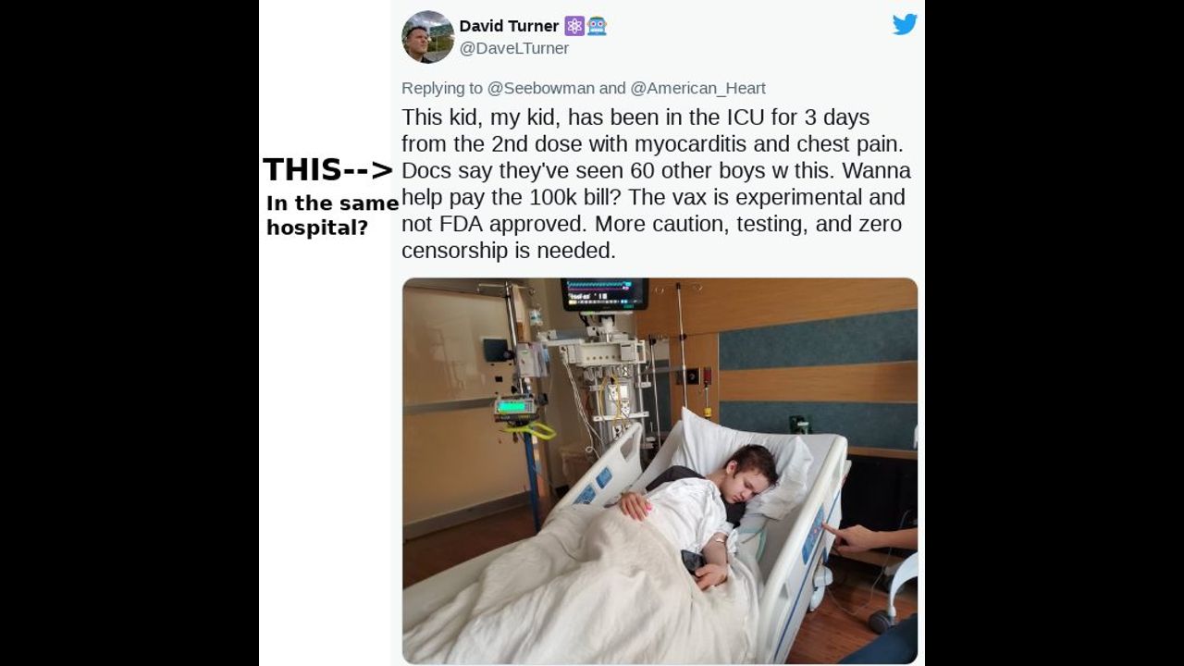The height and width of the screenshot is (666, 1184).
Task: Open the David Turner display name
Action: pyautogui.click(x=509, y=26)
